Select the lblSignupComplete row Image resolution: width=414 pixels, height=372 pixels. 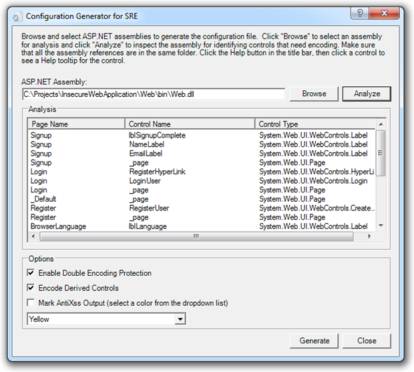[x=201, y=135]
